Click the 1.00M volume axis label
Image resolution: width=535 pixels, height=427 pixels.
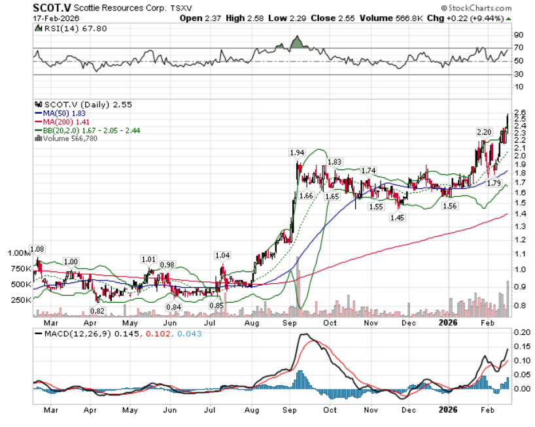pyautogui.click(x=20, y=253)
